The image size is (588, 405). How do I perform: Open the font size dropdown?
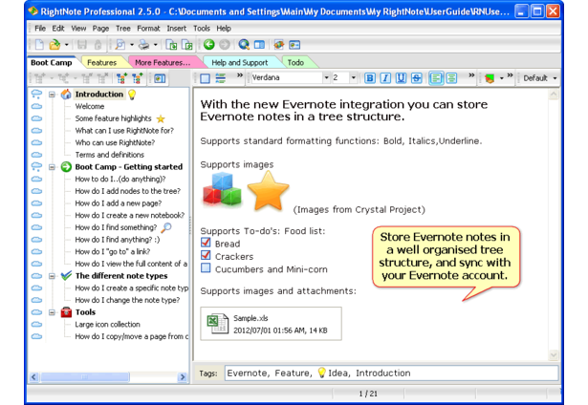(353, 78)
